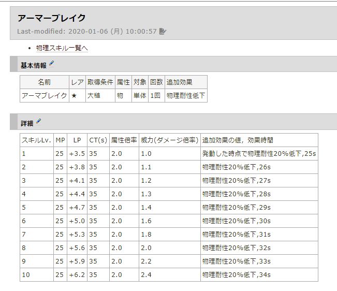Open the 物理スキル一覧へ link
This screenshot has width=337, height=291.
(62, 48)
